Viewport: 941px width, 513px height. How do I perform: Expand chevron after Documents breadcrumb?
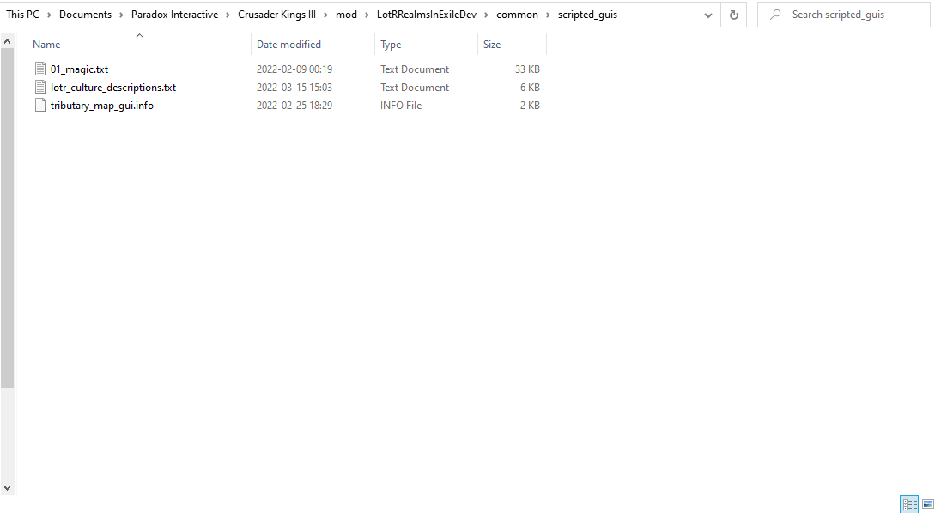click(x=121, y=15)
